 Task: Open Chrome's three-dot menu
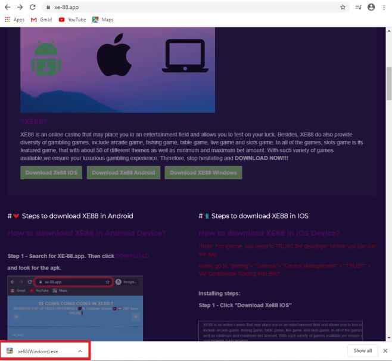[x=384, y=7]
